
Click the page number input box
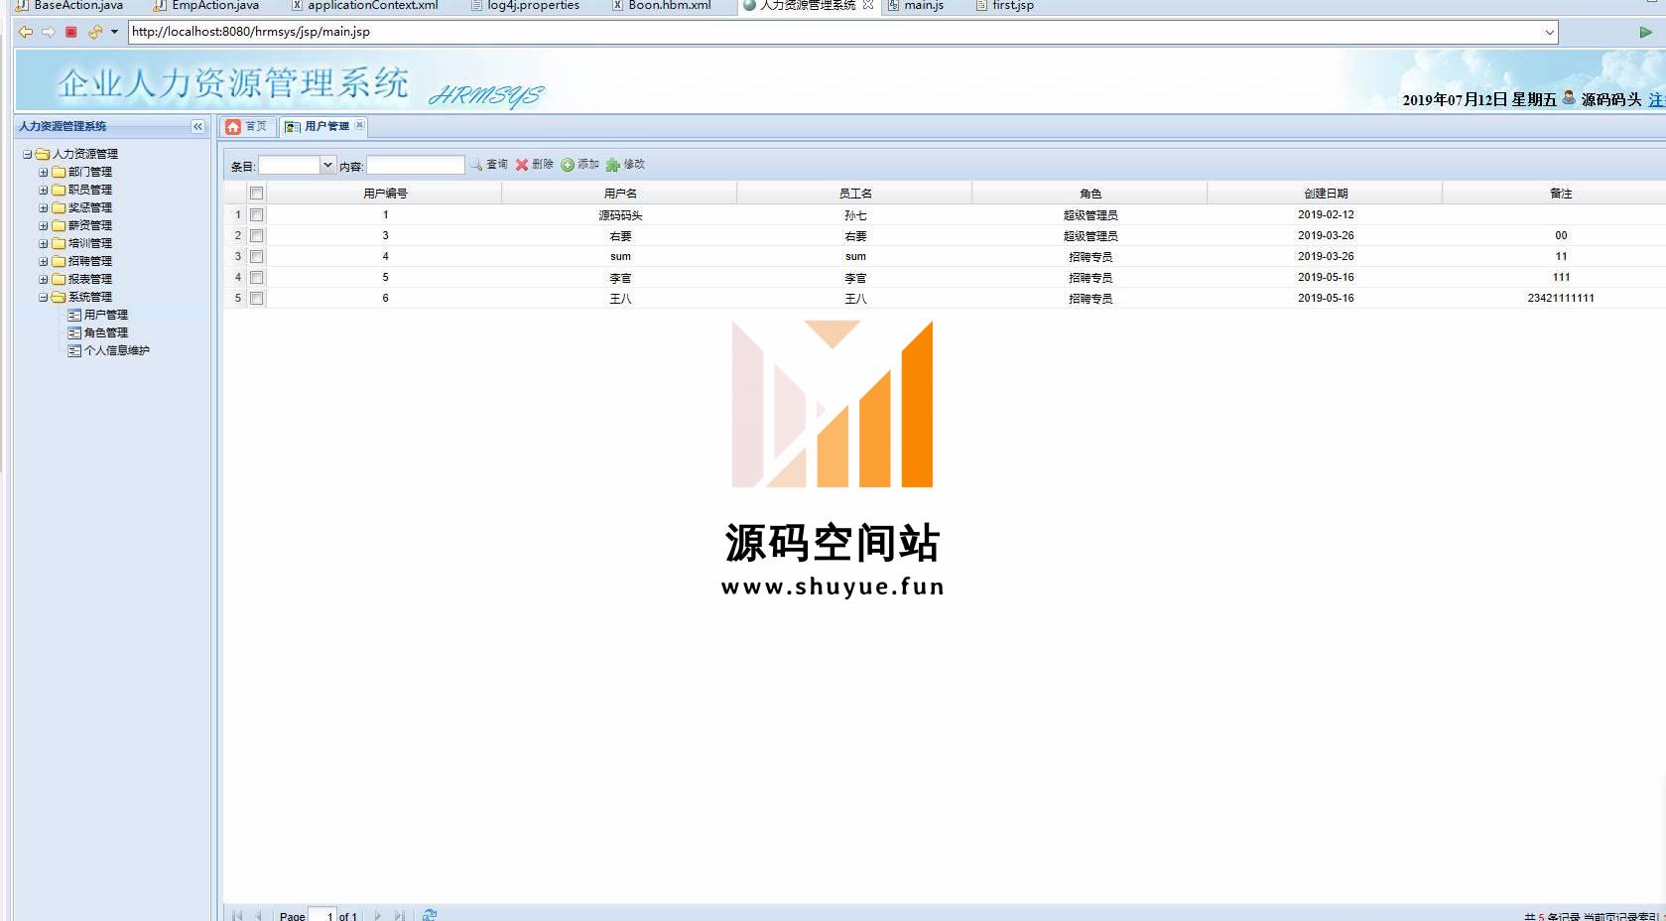click(322, 915)
